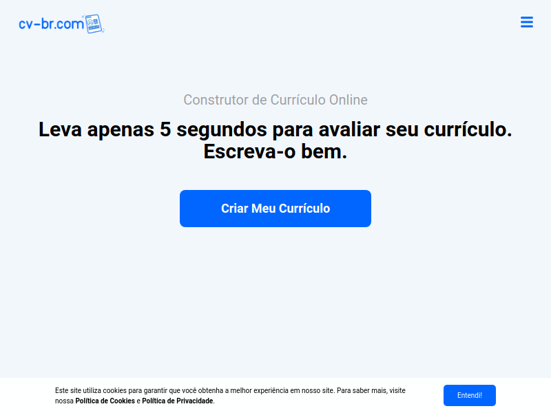Expand the site menu with three-bar icon
This screenshot has height=413, width=551.
click(x=526, y=22)
